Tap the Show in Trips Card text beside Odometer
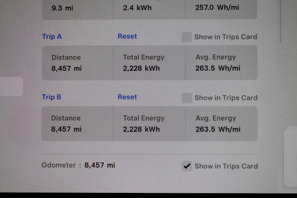 [x=226, y=166]
